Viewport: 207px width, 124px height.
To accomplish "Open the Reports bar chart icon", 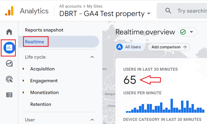I will [9, 48].
